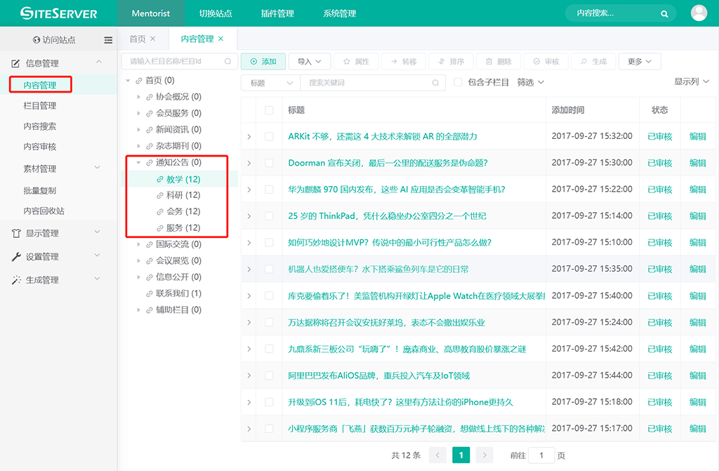Check the row for Doorman 宣布关闭 article
The image size is (719, 471).
[x=269, y=163]
